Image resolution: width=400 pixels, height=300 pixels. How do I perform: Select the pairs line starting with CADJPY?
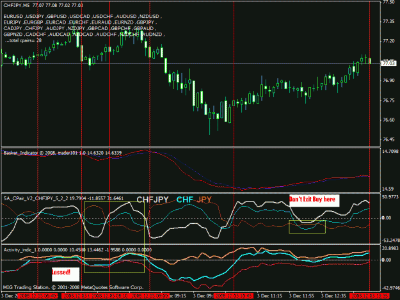pos(80,28)
